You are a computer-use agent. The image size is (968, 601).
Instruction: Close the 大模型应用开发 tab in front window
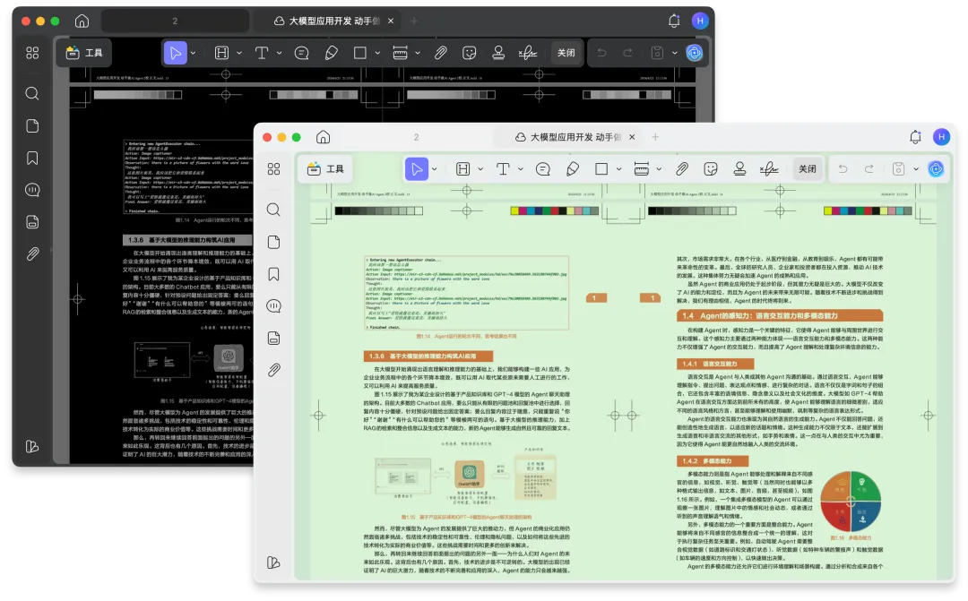click(632, 137)
